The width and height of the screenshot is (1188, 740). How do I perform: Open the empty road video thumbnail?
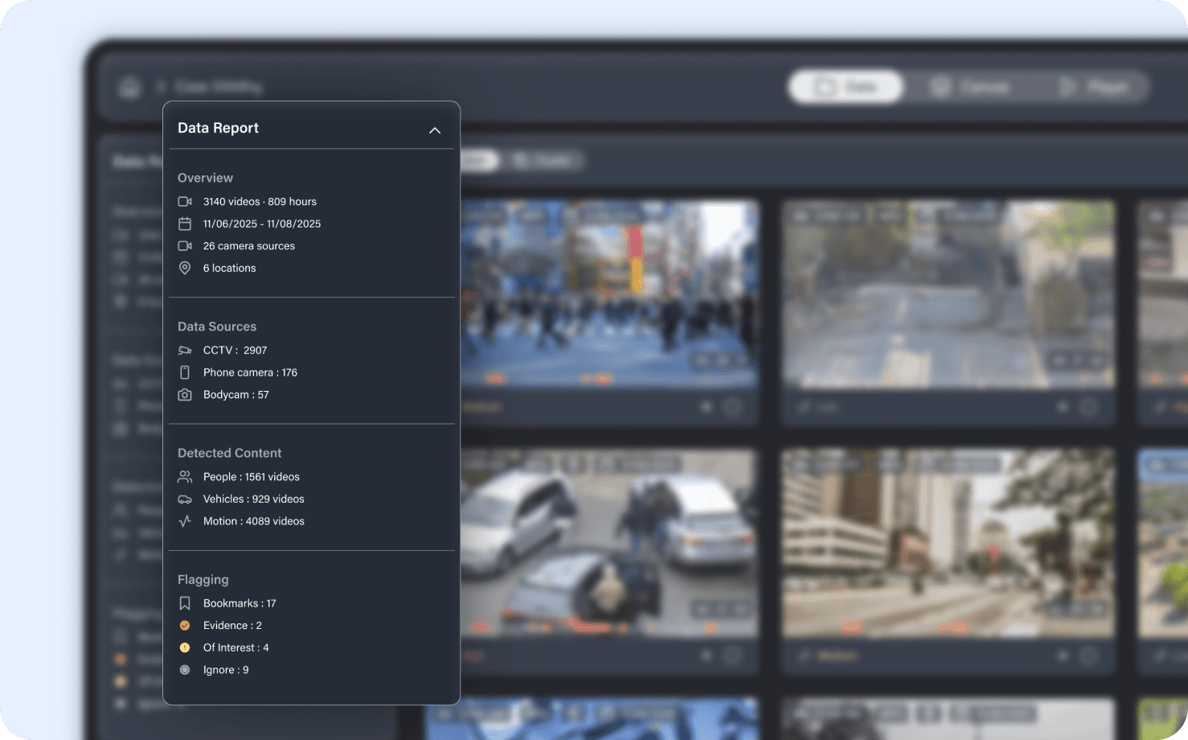pyautogui.click(x=948, y=294)
